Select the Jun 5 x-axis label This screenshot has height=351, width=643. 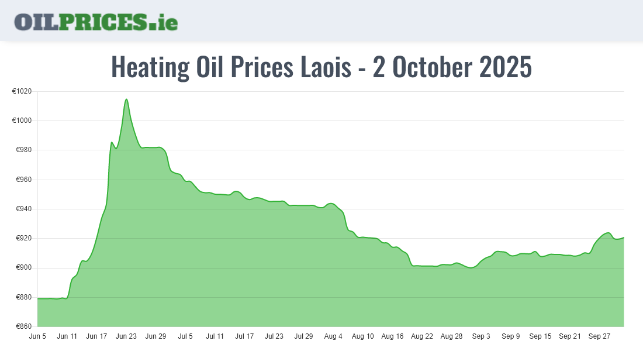coord(37,336)
